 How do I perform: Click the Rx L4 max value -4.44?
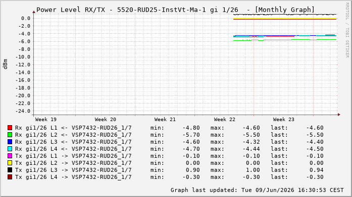pos(251,149)
